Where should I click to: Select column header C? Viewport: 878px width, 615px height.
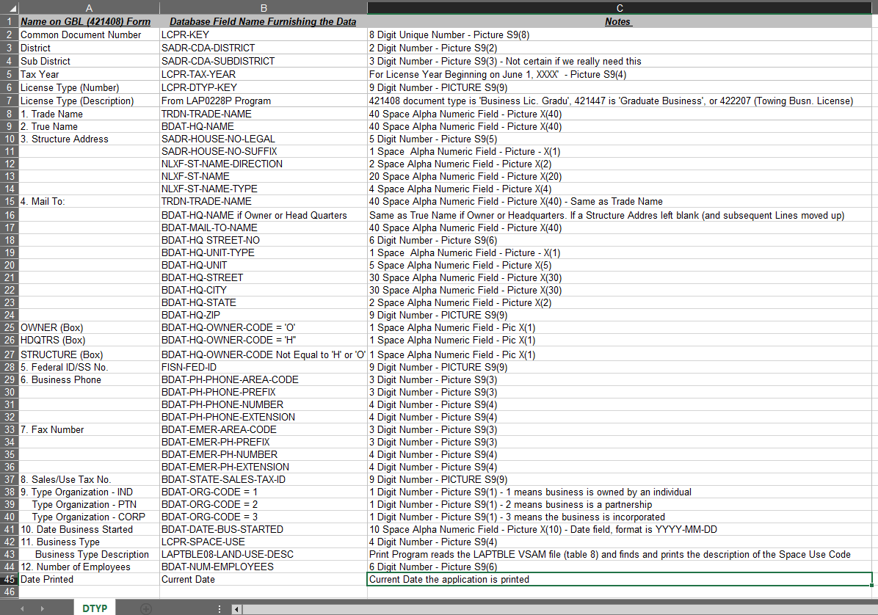click(x=619, y=8)
